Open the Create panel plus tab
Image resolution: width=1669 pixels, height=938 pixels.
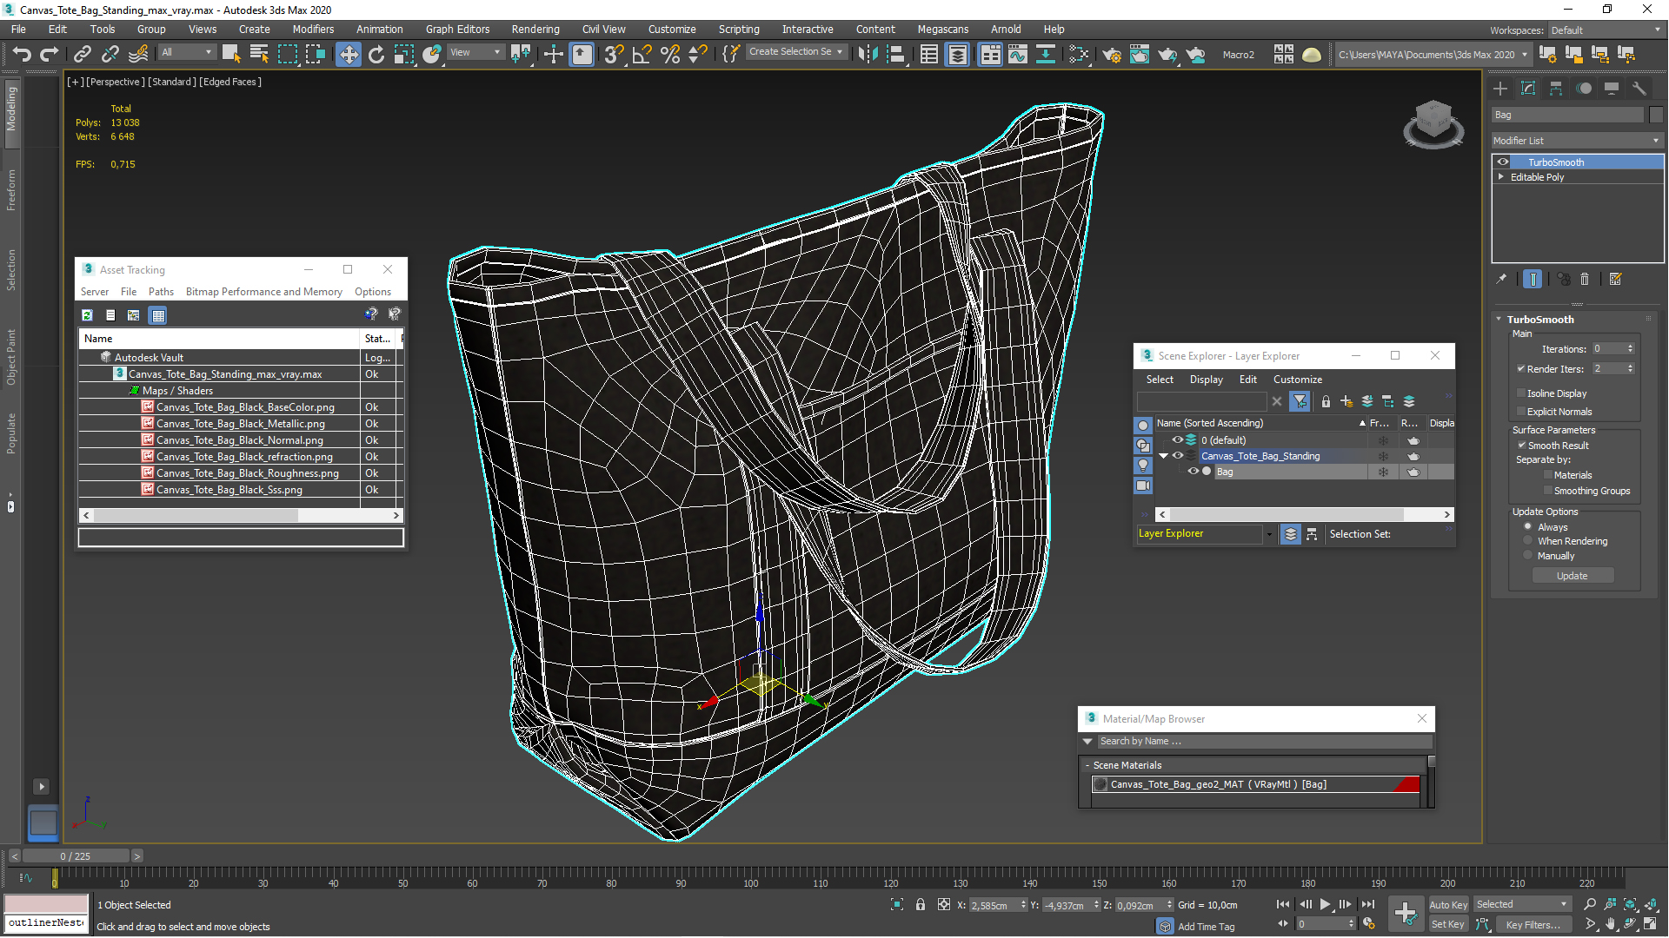point(1500,89)
